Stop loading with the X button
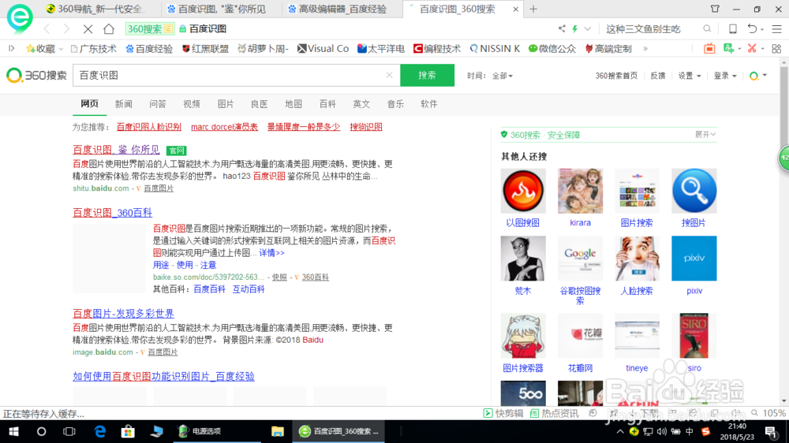This screenshot has height=443, width=789. [x=88, y=29]
